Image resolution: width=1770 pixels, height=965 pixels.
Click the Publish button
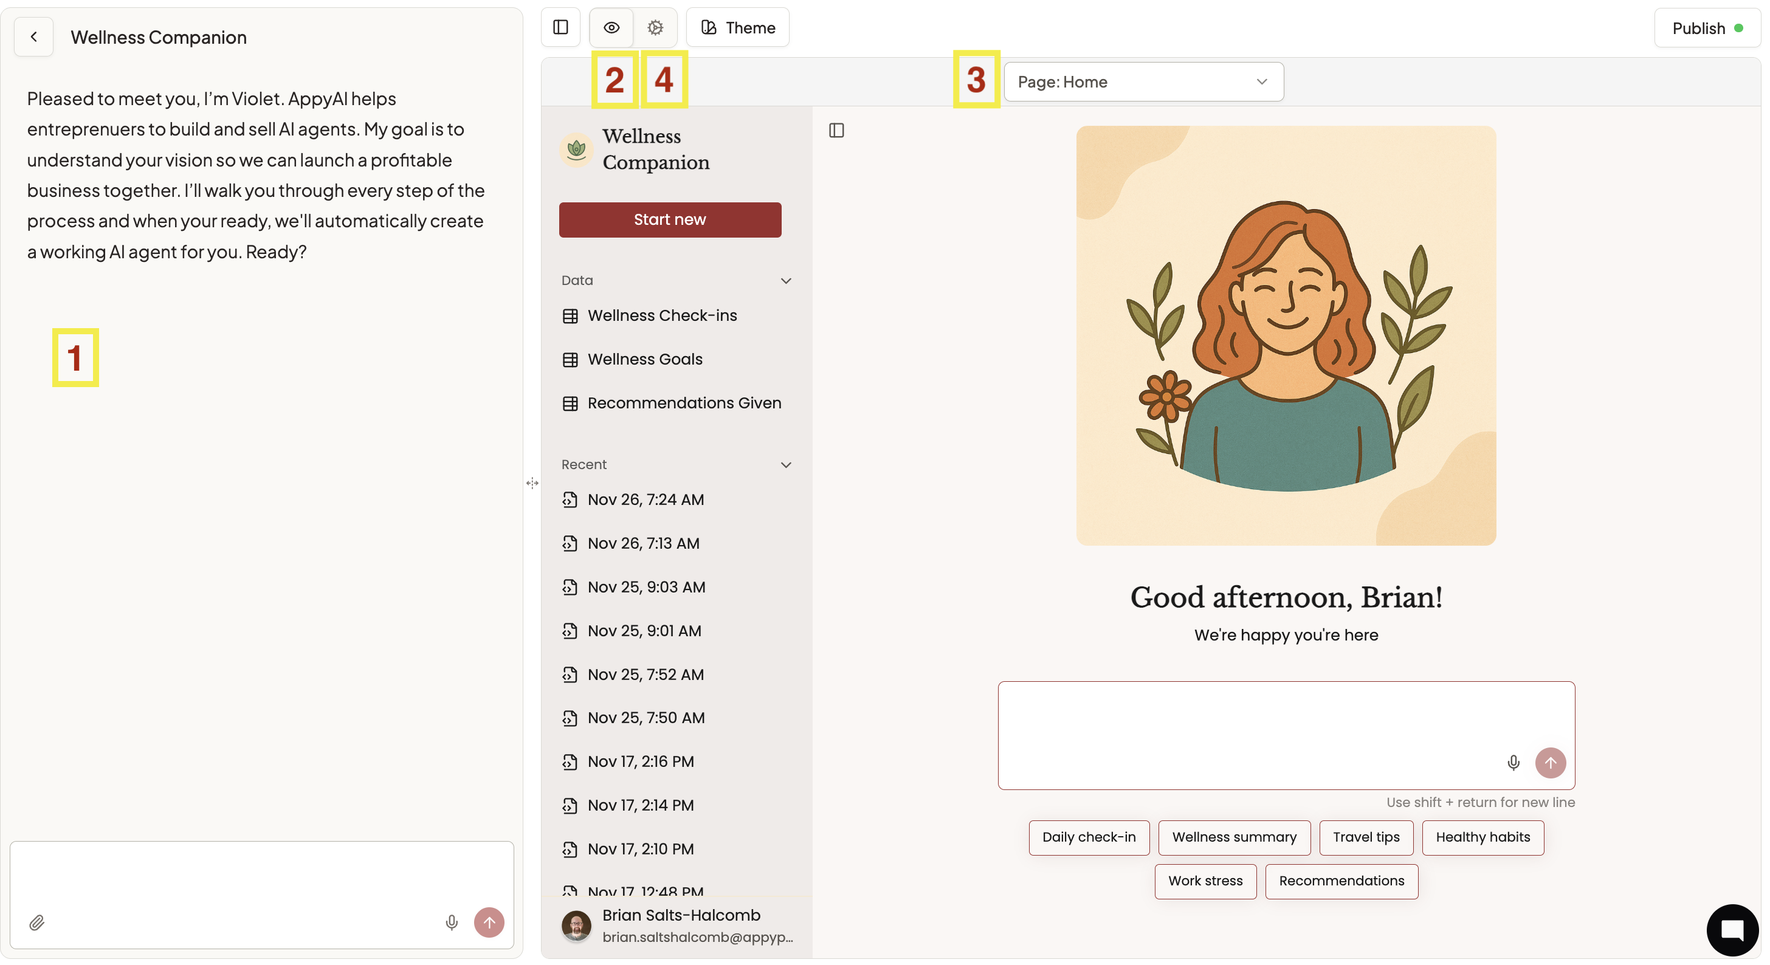1706,28
